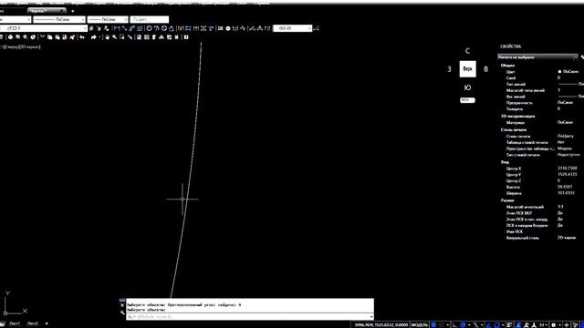Expand command line history arrow
Screen dimensions: 584x328
click(371, 317)
